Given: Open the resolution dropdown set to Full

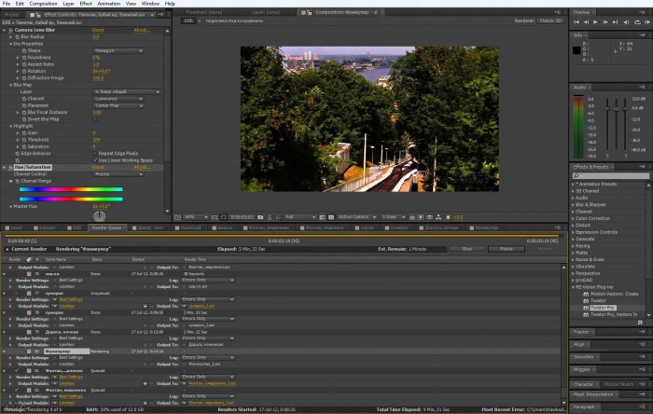Looking at the screenshot, I should pos(300,217).
